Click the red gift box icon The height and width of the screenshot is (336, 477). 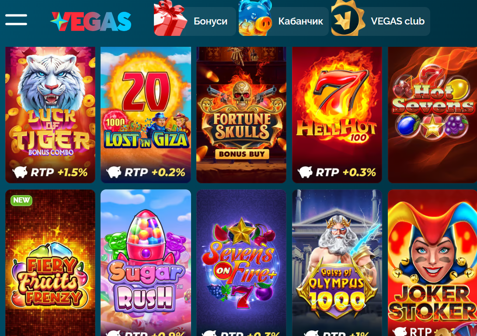click(171, 18)
